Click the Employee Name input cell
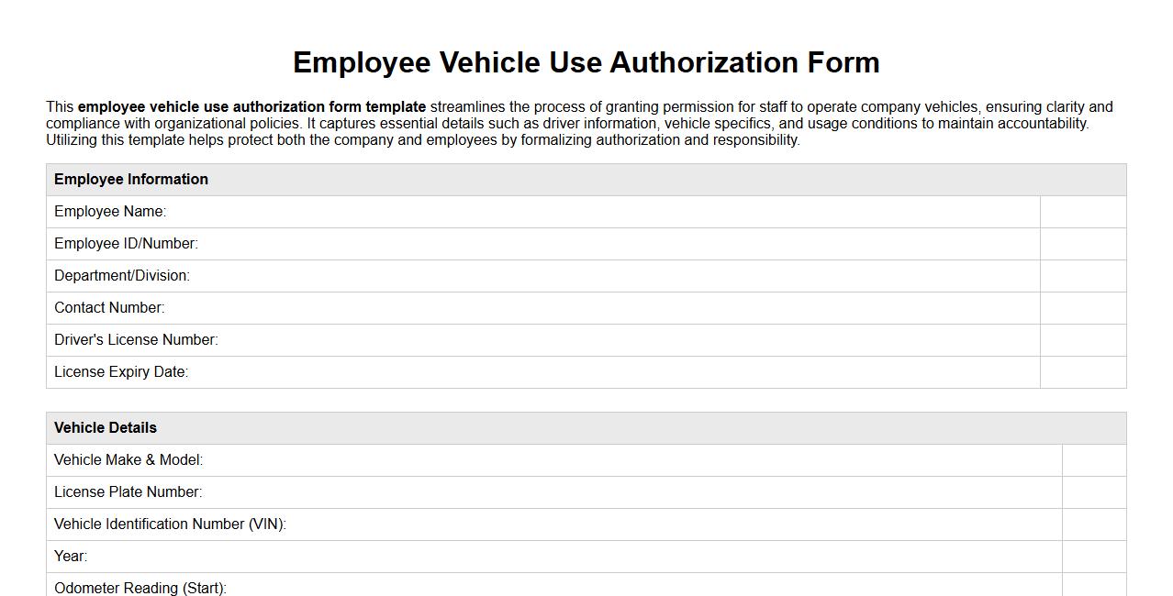 [x=1083, y=211]
